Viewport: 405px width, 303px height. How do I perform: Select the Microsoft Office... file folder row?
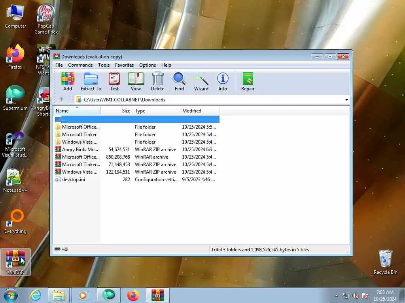[x=136, y=127]
